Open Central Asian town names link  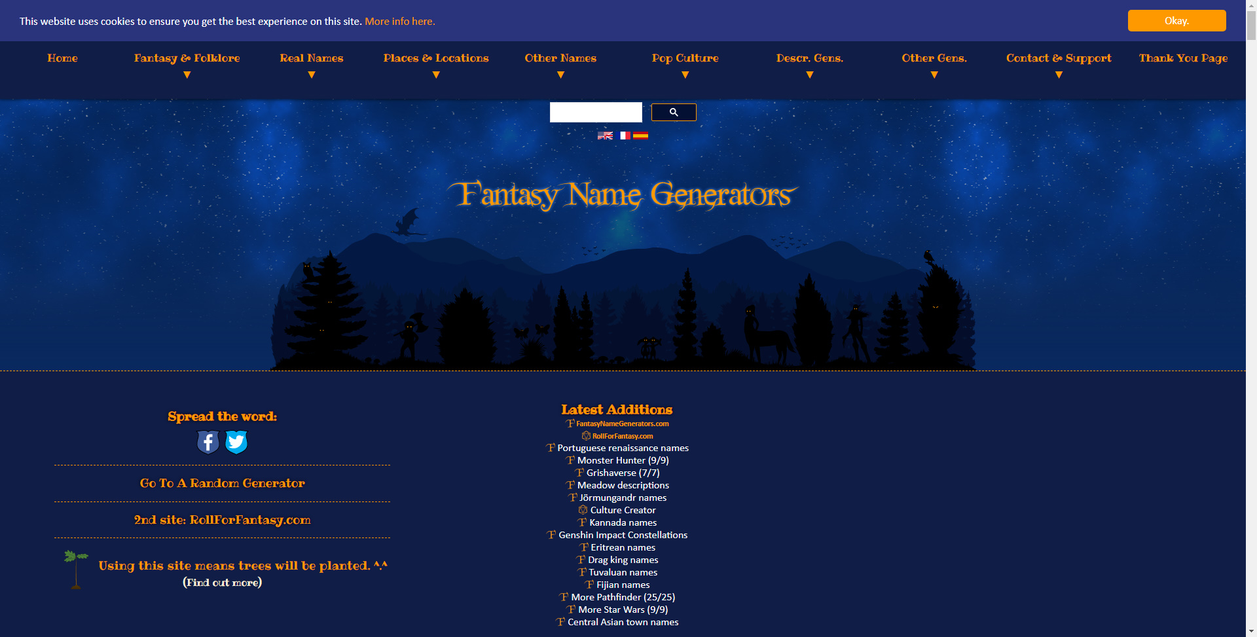623,622
